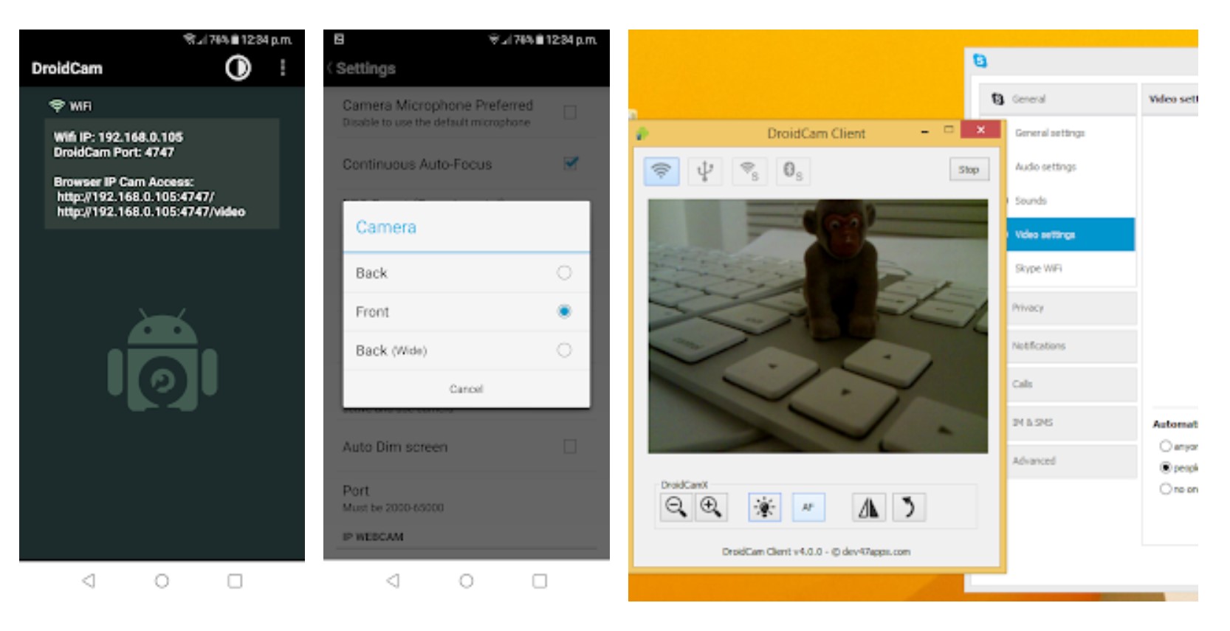Image resolution: width=1230 pixels, height=631 pixels.
Task: Toggle Auto Dim screen checkbox
Action: coord(570,446)
